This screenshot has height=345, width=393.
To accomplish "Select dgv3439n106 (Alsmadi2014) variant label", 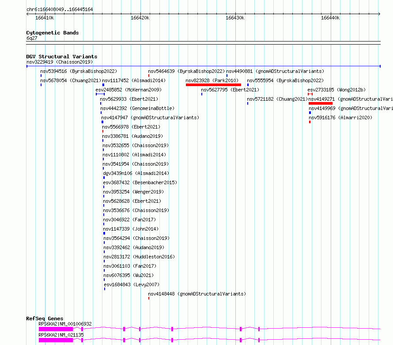I will (x=136, y=173).
